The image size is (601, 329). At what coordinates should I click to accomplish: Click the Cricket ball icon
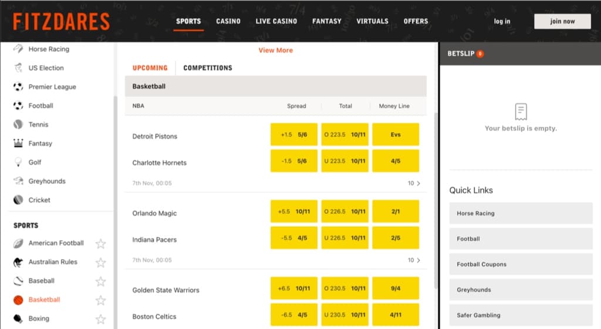[x=18, y=200]
